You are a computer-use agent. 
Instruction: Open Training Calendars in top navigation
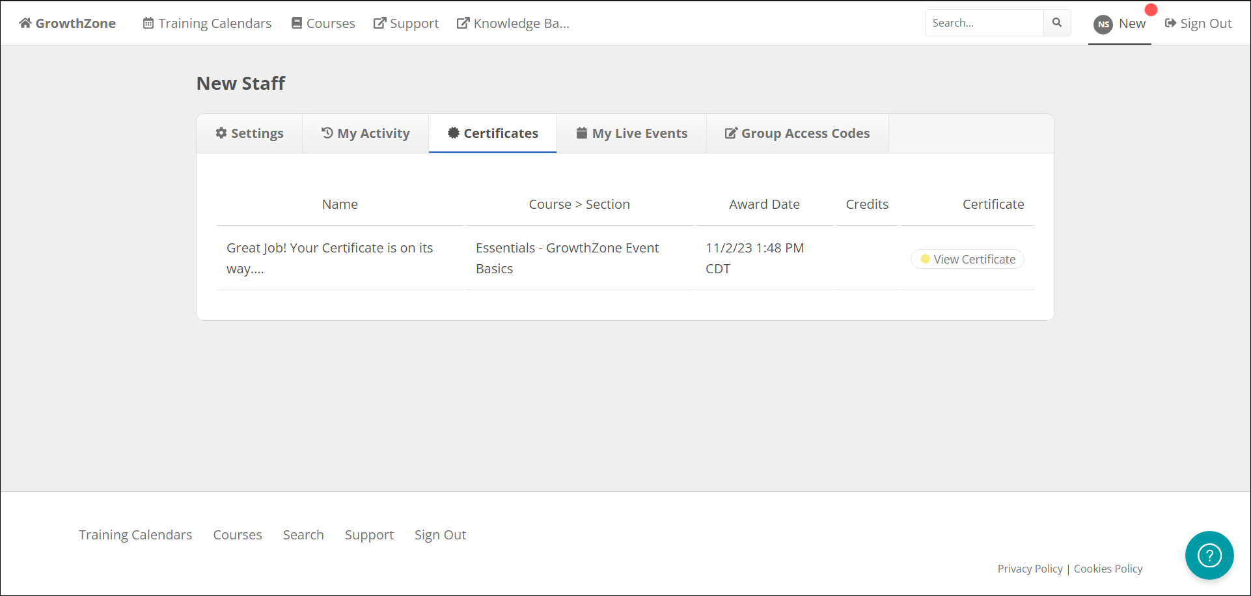click(207, 23)
